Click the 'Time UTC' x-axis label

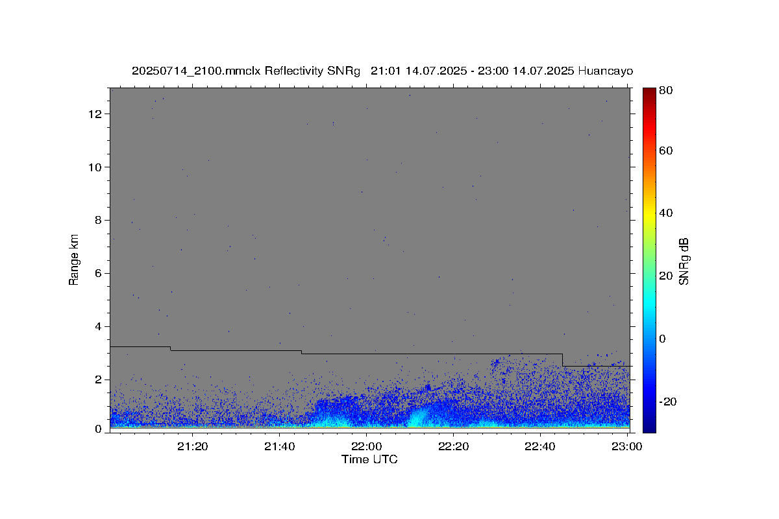[x=369, y=459]
